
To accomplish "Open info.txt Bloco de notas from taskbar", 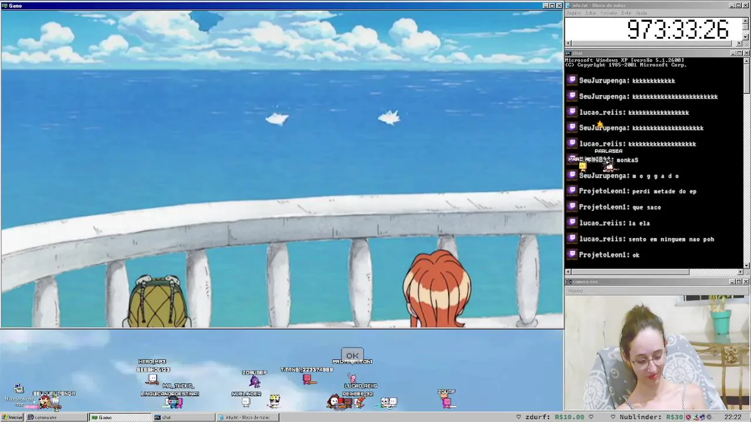I will [248, 417].
